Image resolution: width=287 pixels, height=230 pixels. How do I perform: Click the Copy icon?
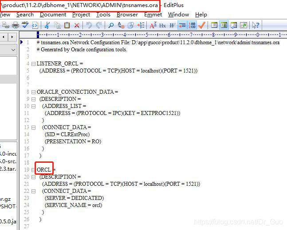point(57,25)
